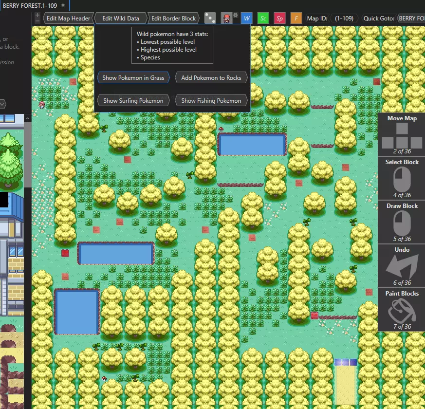Close the BERRY FOREST.1-109 tab
The width and height of the screenshot is (425, 409).
point(63,5)
